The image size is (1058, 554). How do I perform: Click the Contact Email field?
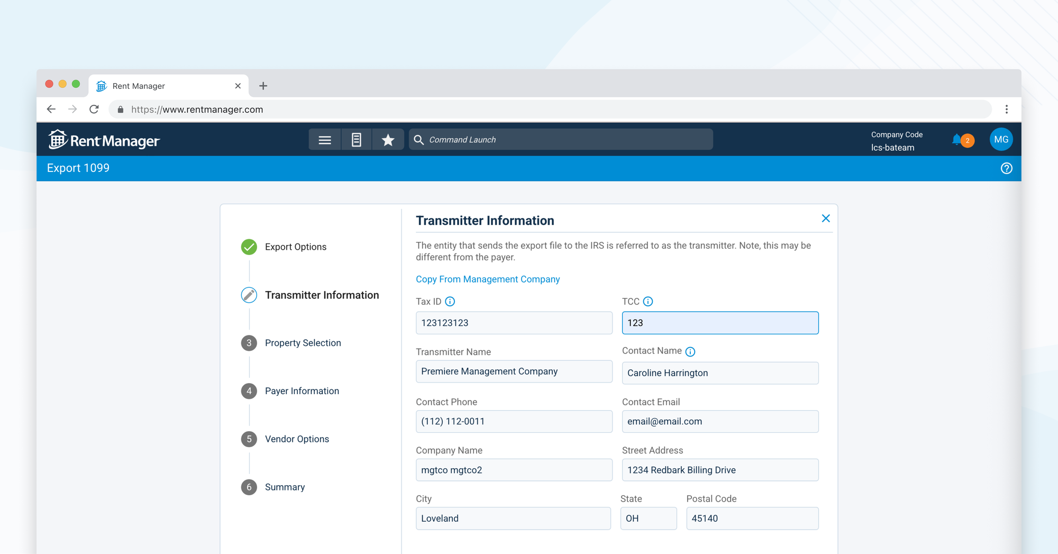720,422
